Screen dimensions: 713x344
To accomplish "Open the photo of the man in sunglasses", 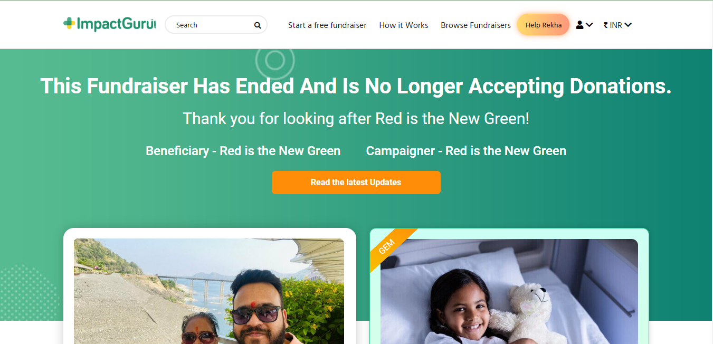I will pos(209,290).
